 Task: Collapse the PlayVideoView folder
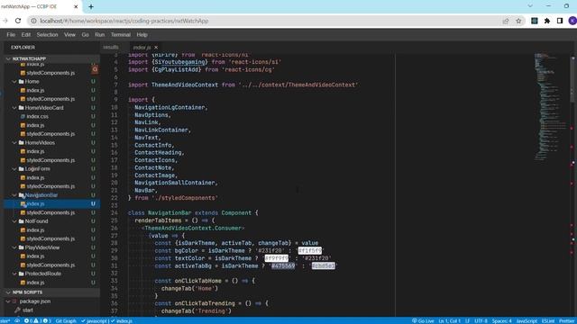click(14, 247)
